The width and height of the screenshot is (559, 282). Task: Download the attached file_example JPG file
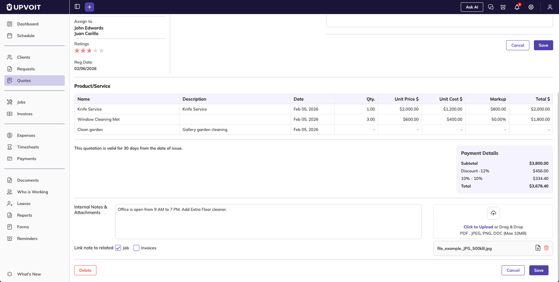point(538,248)
